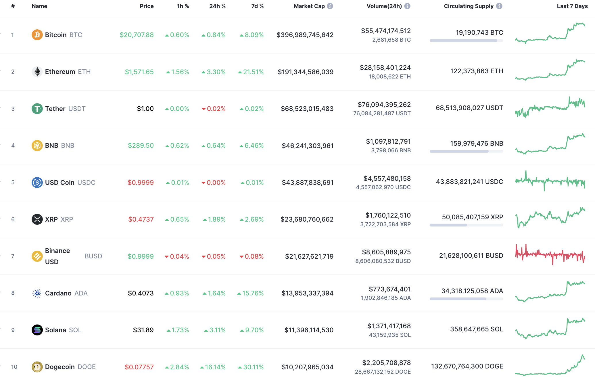The height and width of the screenshot is (384, 595).
Task: Click the Dogecoin DOGE logo
Action: tap(37, 367)
